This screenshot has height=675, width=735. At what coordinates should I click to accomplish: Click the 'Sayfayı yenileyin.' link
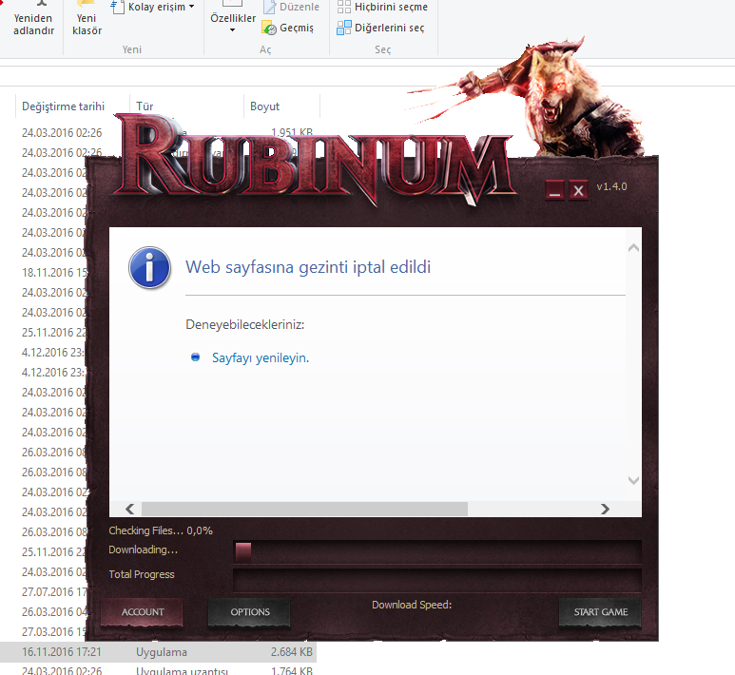[261, 357]
